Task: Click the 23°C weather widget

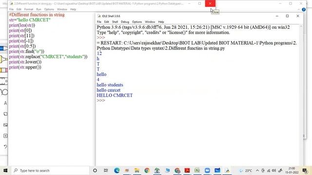Action: pyautogui.click(x=246, y=171)
